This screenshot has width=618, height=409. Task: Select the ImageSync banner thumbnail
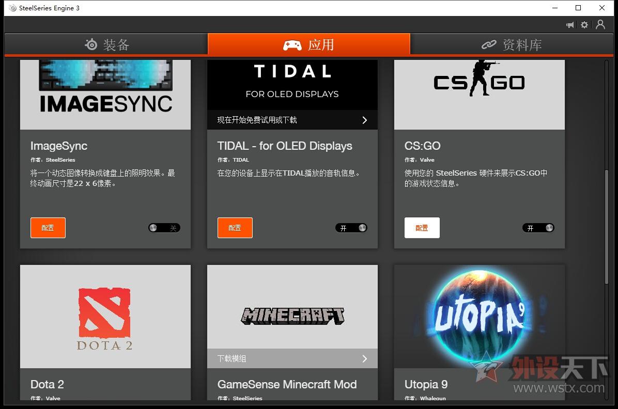pos(105,95)
